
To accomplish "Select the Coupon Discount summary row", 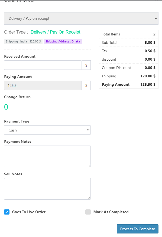I will (x=128, y=68).
